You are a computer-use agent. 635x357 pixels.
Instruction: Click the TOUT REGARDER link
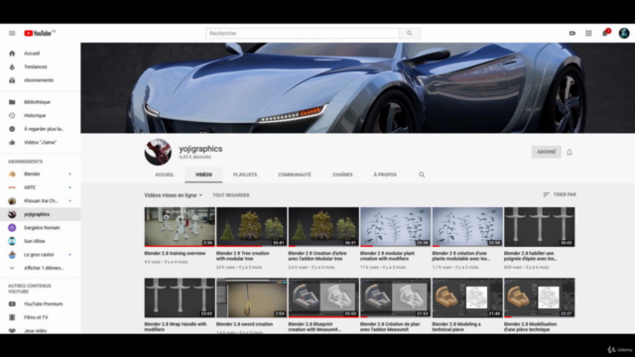click(x=231, y=195)
